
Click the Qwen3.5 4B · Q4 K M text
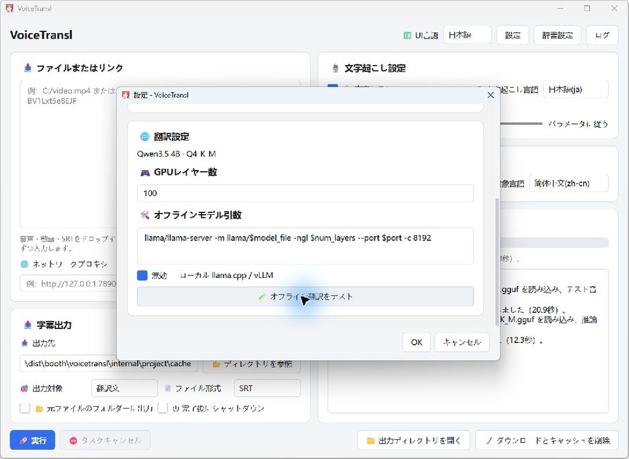tap(176, 154)
